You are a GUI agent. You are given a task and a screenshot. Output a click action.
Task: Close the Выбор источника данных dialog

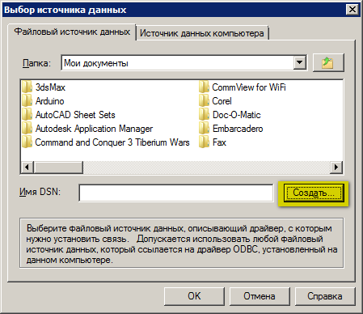(352, 10)
